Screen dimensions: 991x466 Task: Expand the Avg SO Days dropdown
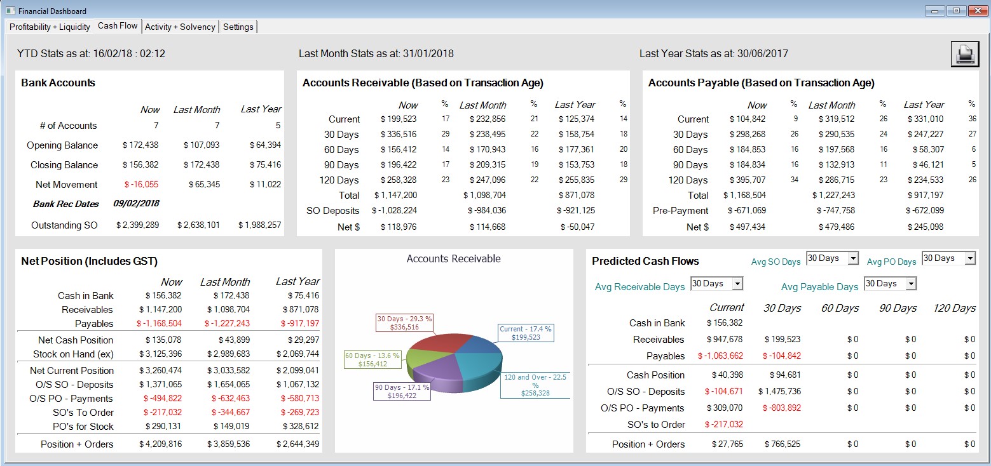coord(853,258)
